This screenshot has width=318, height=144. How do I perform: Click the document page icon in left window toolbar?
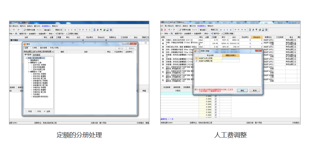tap(94, 30)
